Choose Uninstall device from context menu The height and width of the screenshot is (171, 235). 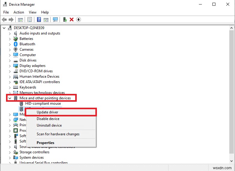point(61,125)
